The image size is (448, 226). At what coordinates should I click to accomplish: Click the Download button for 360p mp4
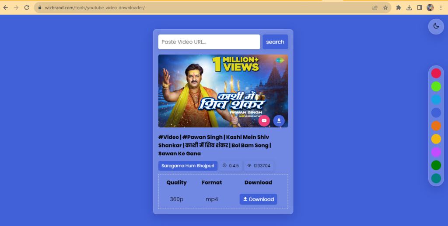tap(258, 199)
